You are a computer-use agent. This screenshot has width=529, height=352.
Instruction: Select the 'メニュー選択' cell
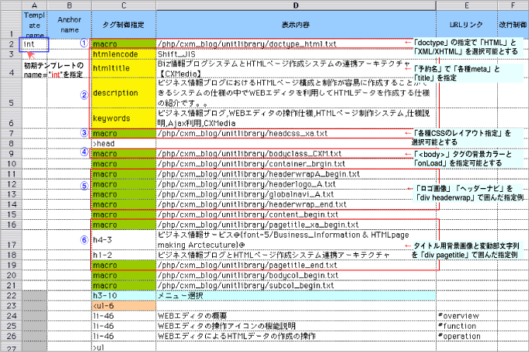(296, 295)
